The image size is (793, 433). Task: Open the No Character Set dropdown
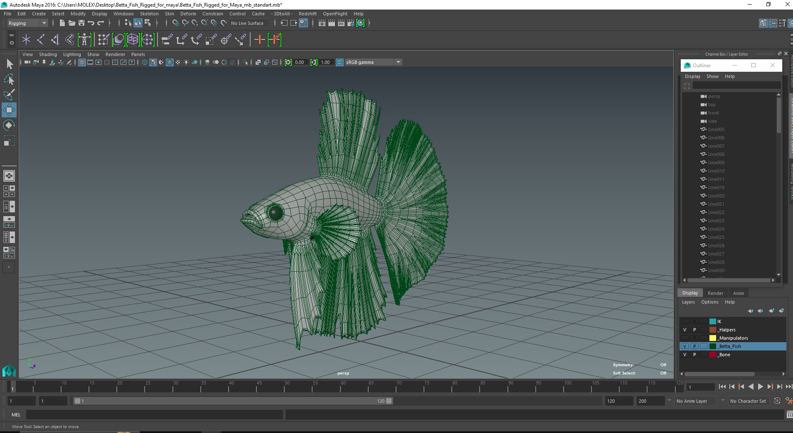click(x=748, y=401)
